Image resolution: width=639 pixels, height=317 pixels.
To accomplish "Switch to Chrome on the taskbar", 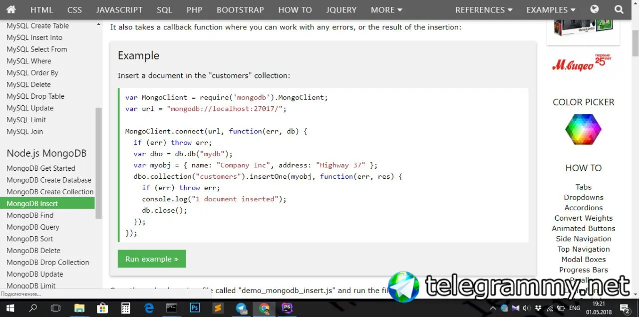I will (x=265, y=309).
